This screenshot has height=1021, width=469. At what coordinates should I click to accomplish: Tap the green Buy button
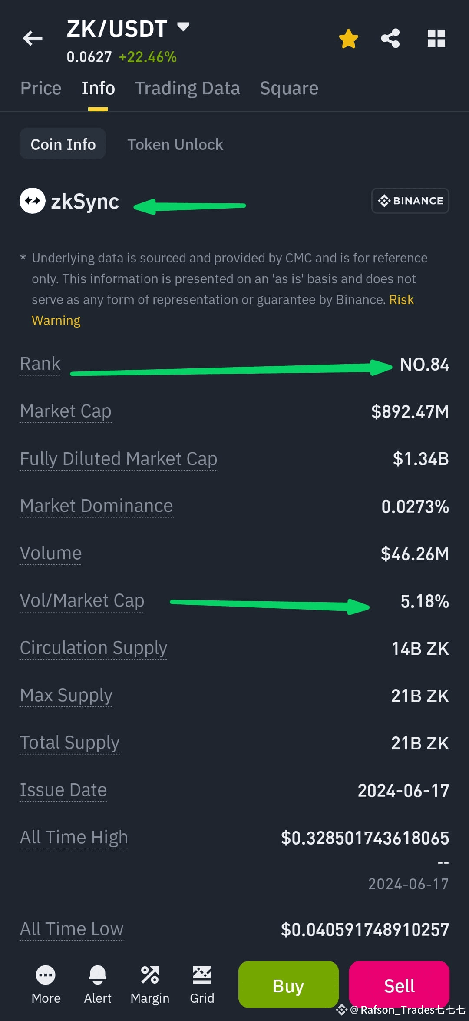click(288, 985)
